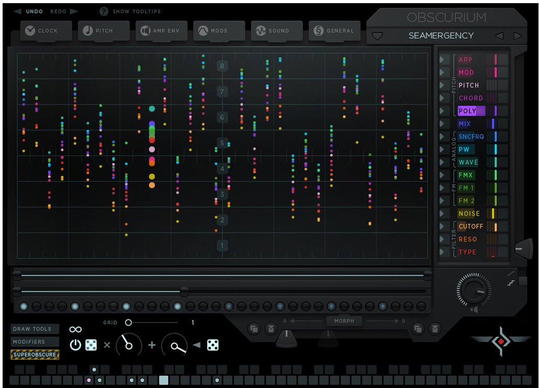Click the note icon on the Pitch tab
The width and height of the screenshot is (539, 388).
(88, 30)
